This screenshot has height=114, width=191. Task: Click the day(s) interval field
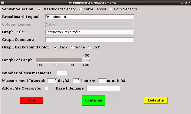[x=52, y=81]
